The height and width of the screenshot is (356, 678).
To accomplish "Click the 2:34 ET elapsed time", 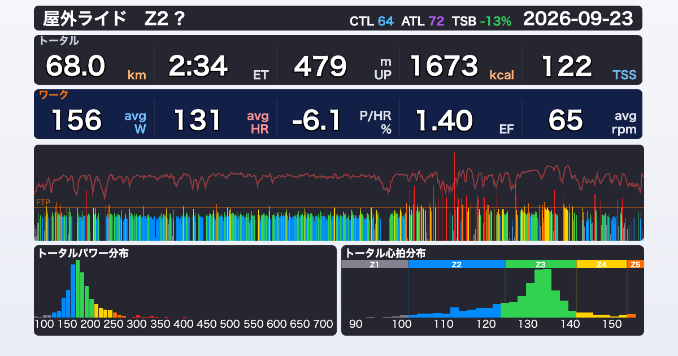I will click(x=218, y=67).
